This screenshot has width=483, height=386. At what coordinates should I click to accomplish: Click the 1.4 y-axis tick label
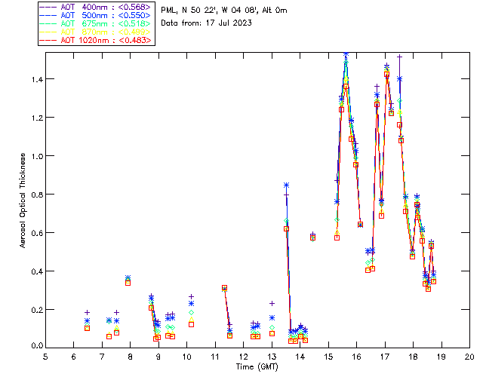click(x=37, y=79)
